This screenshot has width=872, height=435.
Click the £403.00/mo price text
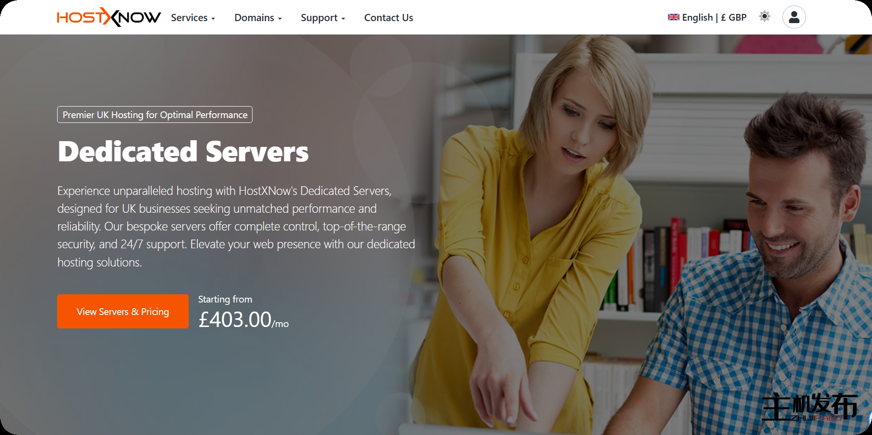[x=243, y=320]
